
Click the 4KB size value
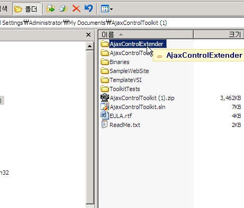pos(237,116)
